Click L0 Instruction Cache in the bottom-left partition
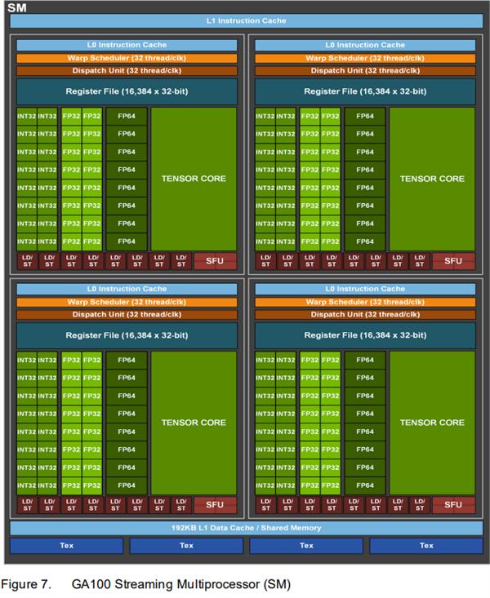This screenshot has width=490, height=598. [127, 289]
